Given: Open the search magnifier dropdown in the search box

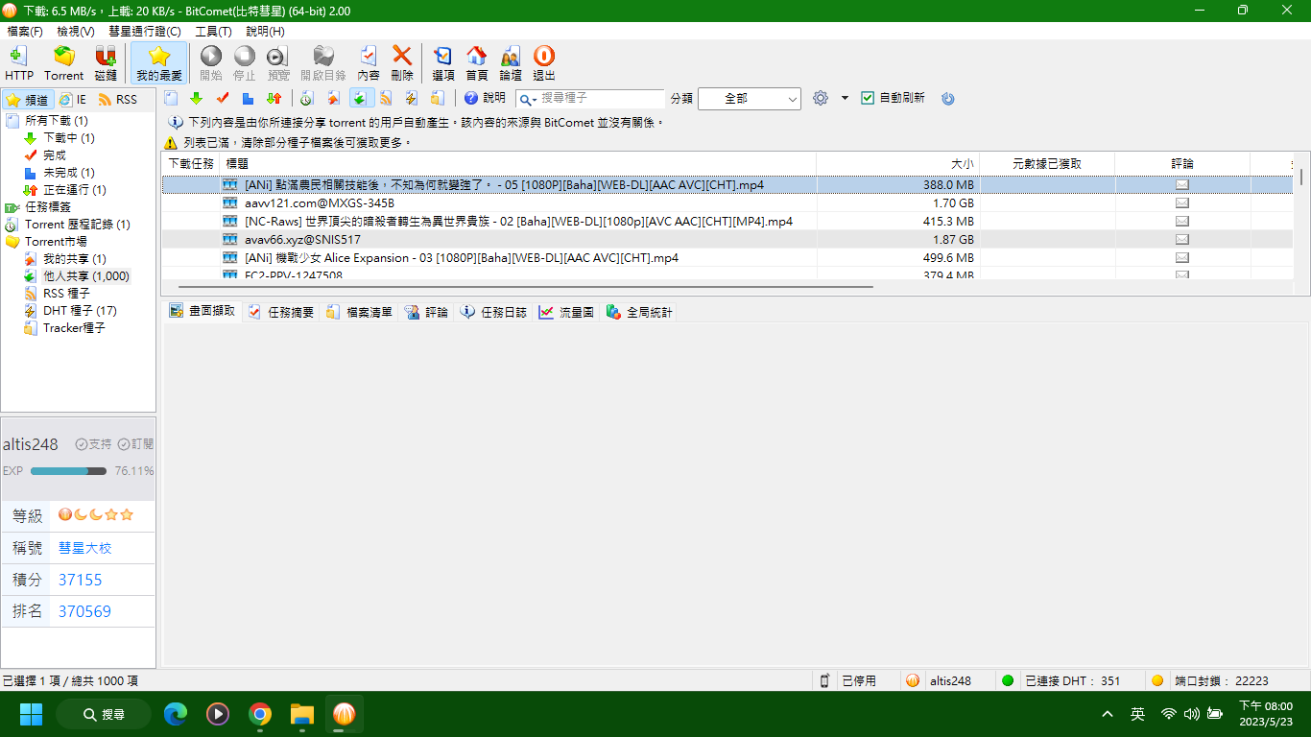Looking at the screenshot, I should pyautogui.click(x=528, y=98).
